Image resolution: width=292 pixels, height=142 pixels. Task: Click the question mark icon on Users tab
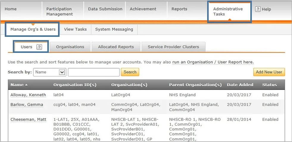39,47
